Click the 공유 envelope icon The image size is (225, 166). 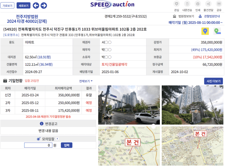219,4
